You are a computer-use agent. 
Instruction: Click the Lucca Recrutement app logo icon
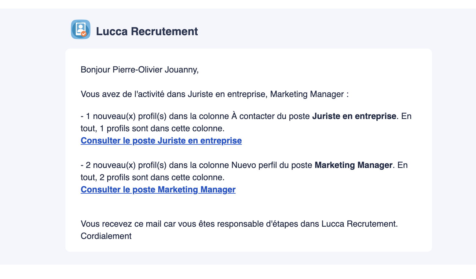tap(81, 29)
